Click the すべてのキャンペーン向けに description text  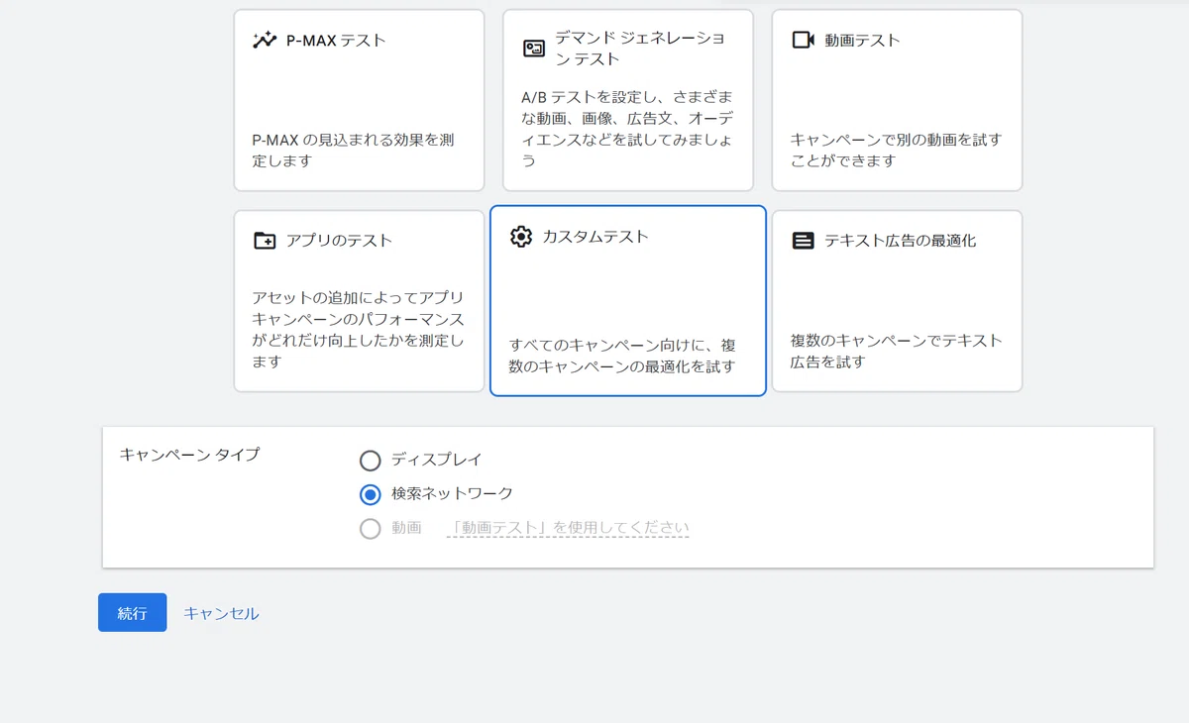(622, 356)
